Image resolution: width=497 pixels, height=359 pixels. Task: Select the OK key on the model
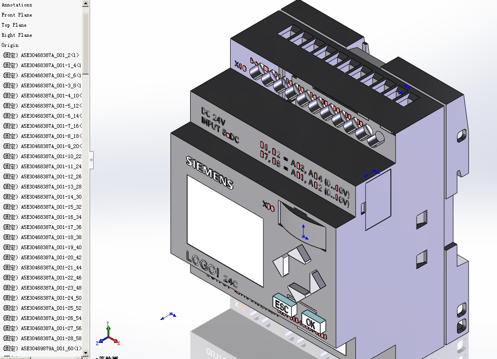tap(313, 321)
